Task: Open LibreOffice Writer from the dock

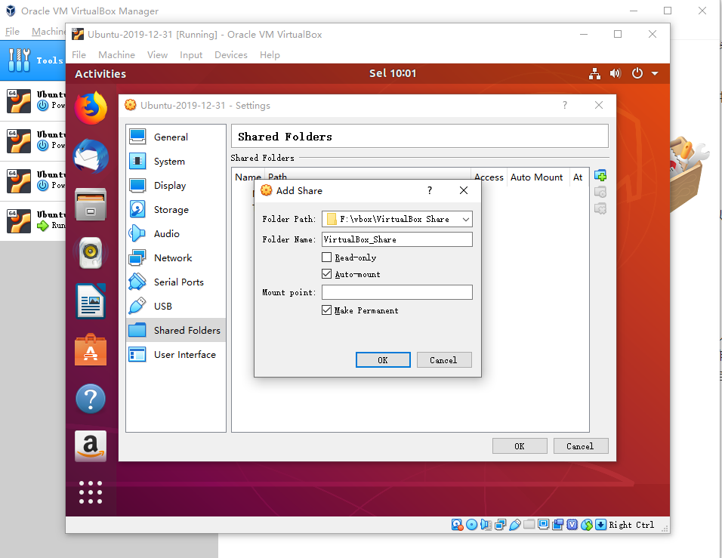Action: (91, 301)
